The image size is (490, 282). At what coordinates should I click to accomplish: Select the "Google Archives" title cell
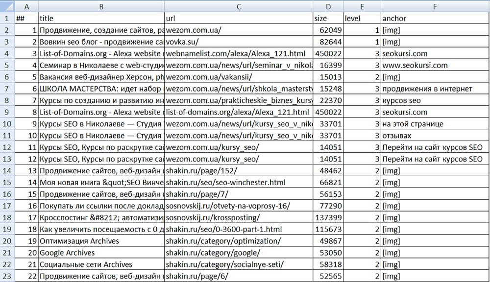101,253
